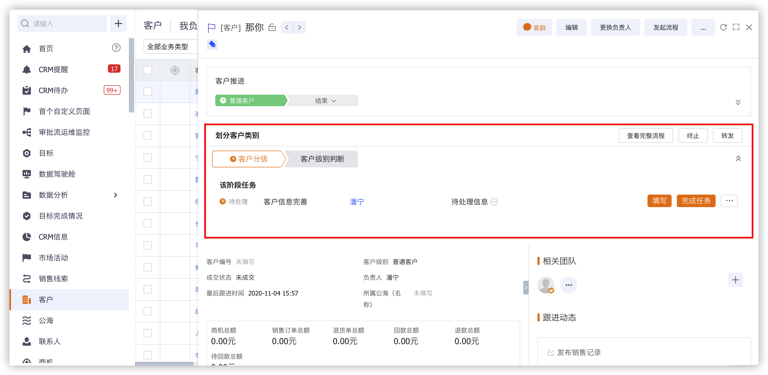Show more team members ellipsis
Image resolution: width=768 pixels, height=375 pixels.
click(569, 285)
